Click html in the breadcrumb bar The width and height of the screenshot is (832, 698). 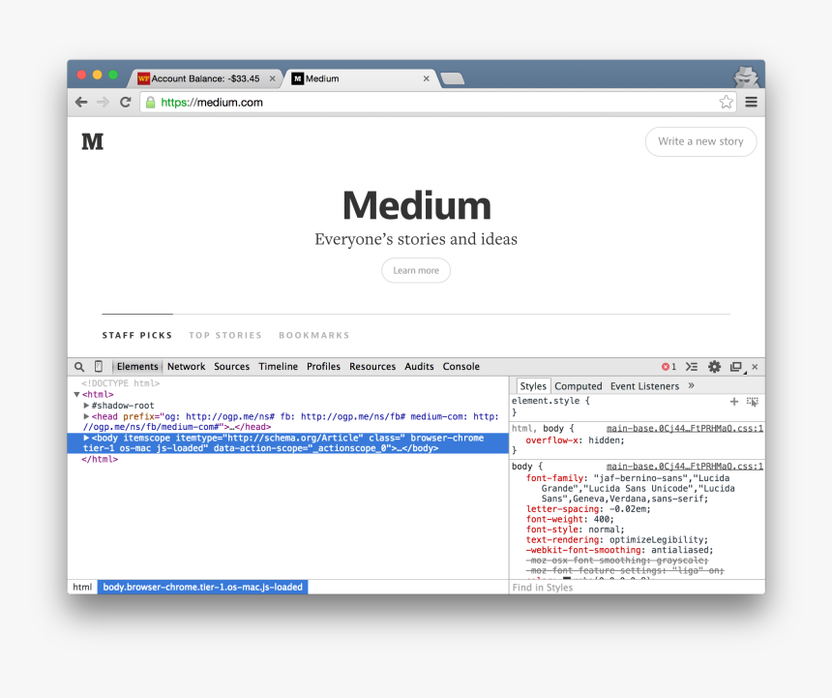[x=82, y=587]
